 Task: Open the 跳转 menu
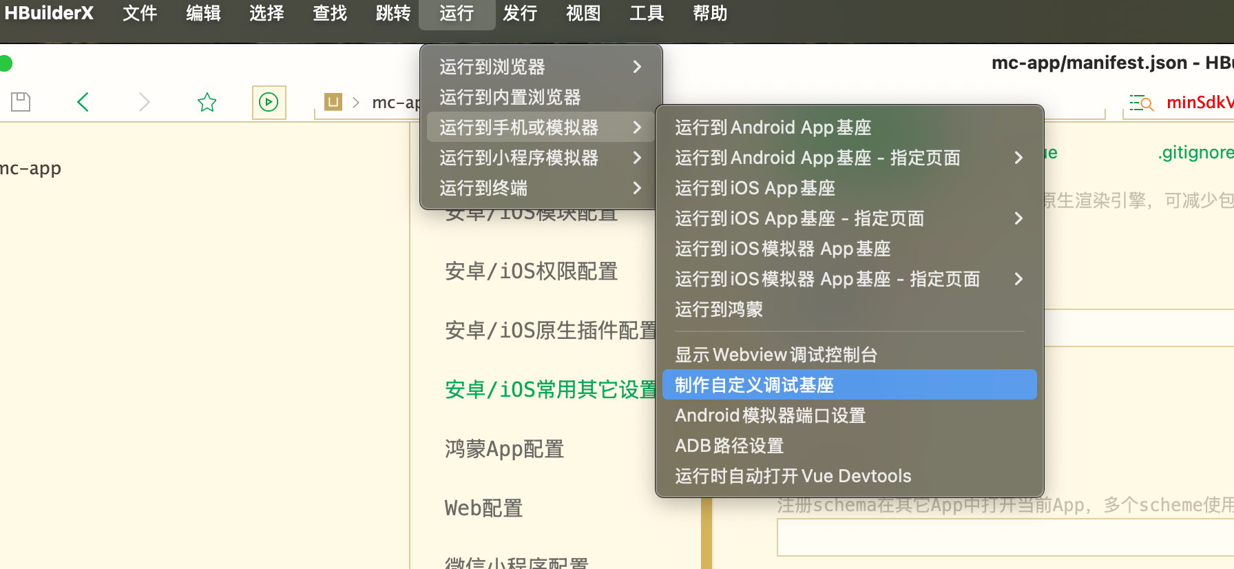point(393,13)
